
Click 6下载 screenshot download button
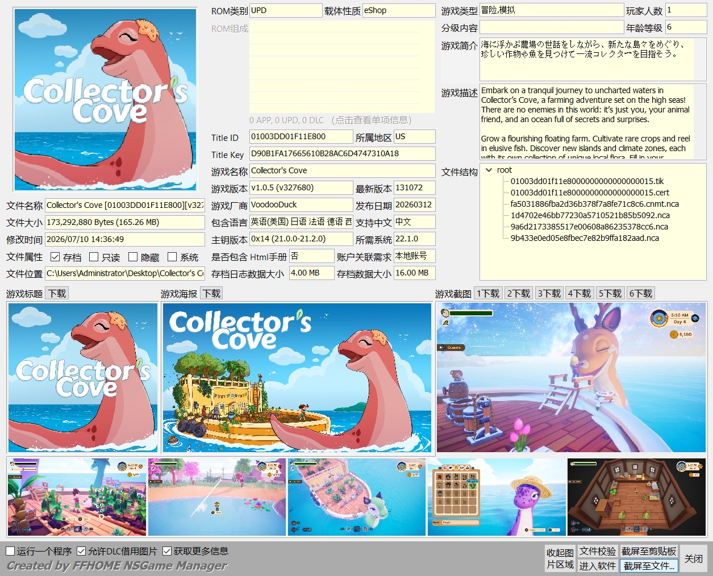641,294
